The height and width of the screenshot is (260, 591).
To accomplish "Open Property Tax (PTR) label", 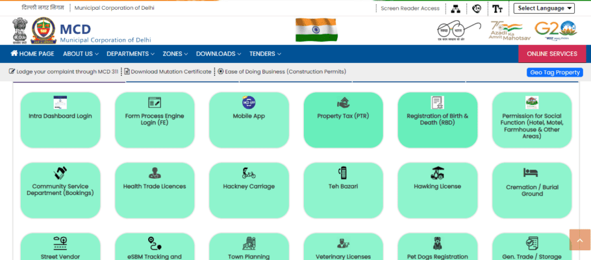I will tap(343, 116).
